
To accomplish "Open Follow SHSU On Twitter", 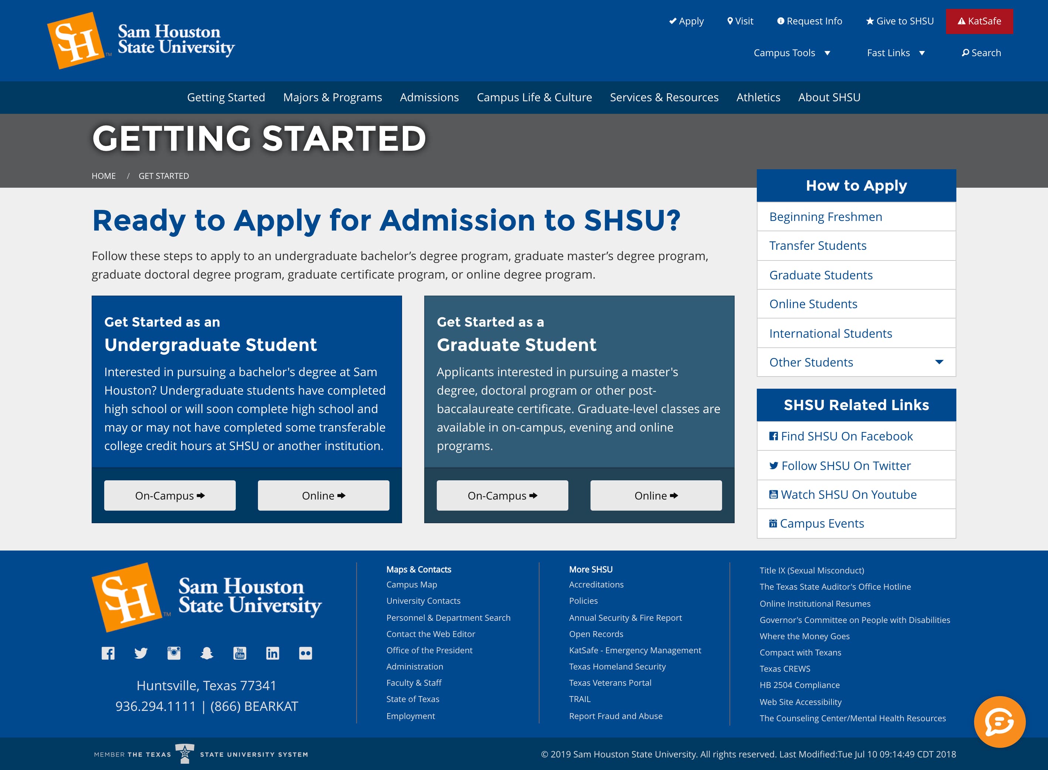I will click(x=856, y=466).
